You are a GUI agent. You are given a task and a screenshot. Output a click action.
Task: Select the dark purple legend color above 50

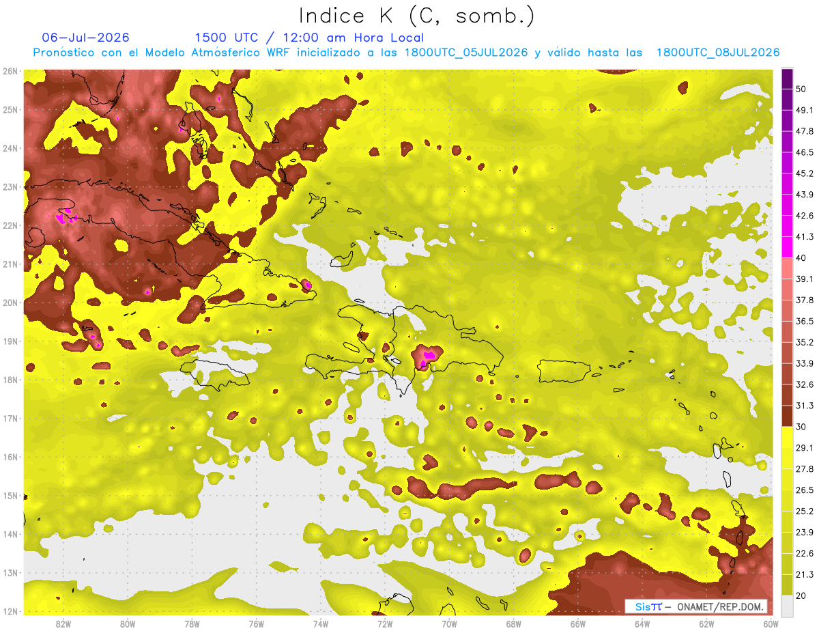(787, 79)
